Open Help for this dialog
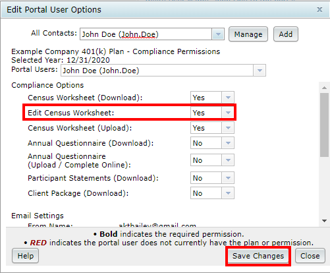 point(26,256)
